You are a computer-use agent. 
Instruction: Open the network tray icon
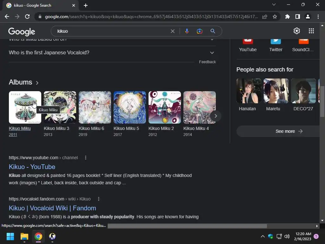point(279,236)
